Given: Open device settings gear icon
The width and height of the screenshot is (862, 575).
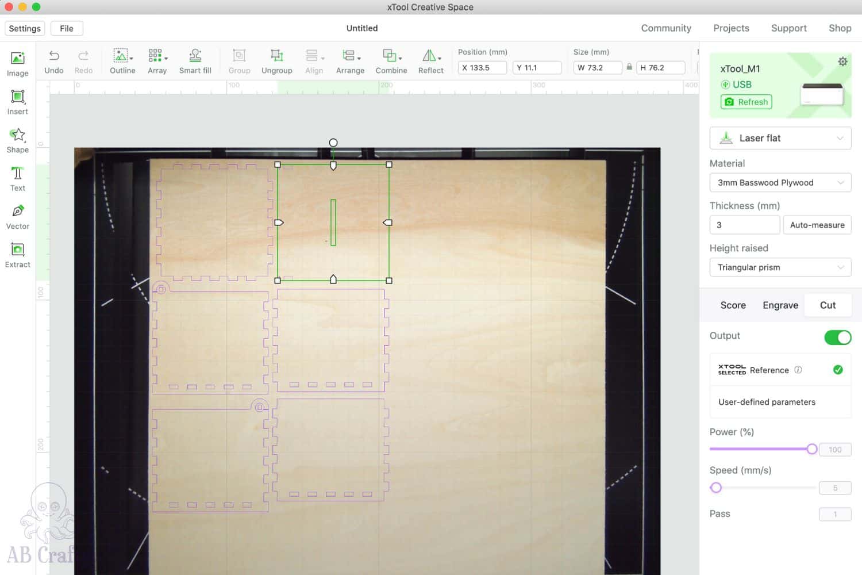Looking at the screenshot, I should coord(842,62).
